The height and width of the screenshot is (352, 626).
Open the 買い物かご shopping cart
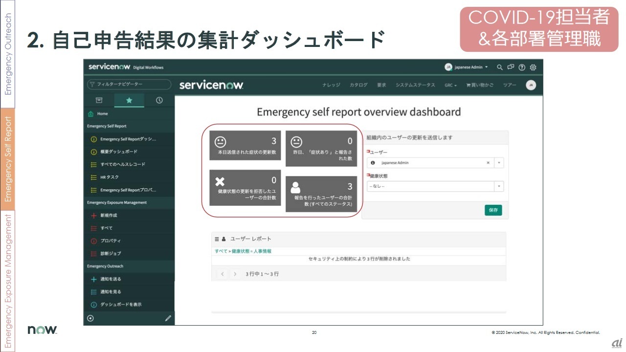coord(480,85)
